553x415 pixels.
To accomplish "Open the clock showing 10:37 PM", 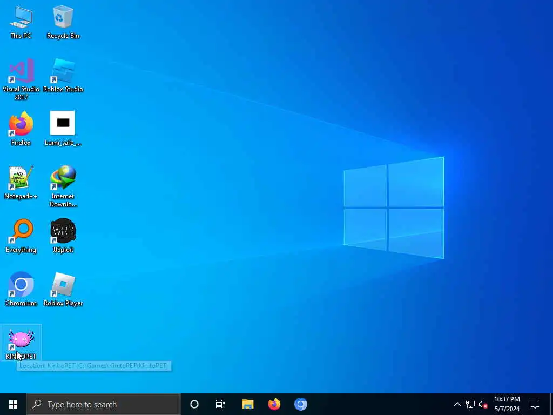I will point(507,404).
